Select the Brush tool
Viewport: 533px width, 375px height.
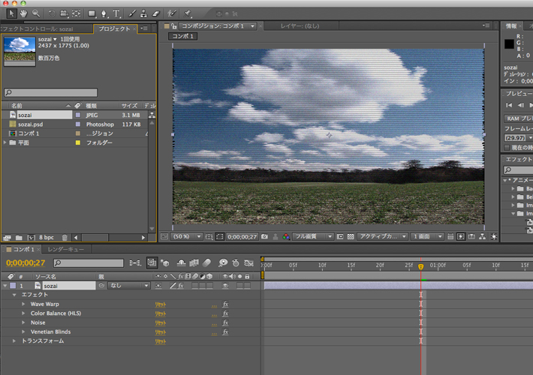pos(131,13)
